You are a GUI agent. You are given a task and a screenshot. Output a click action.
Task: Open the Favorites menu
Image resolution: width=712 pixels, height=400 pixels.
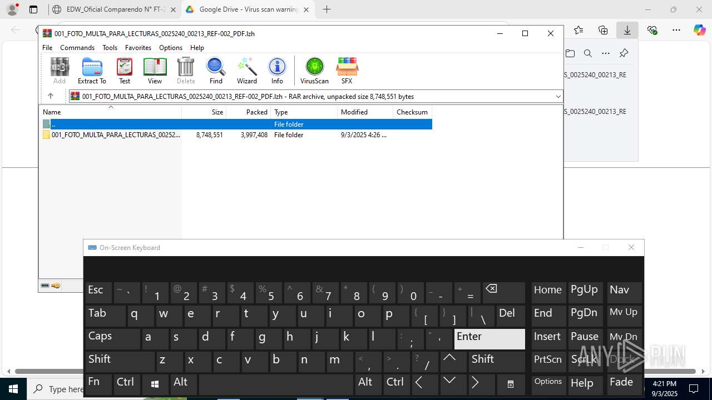(x=138, y=48)
